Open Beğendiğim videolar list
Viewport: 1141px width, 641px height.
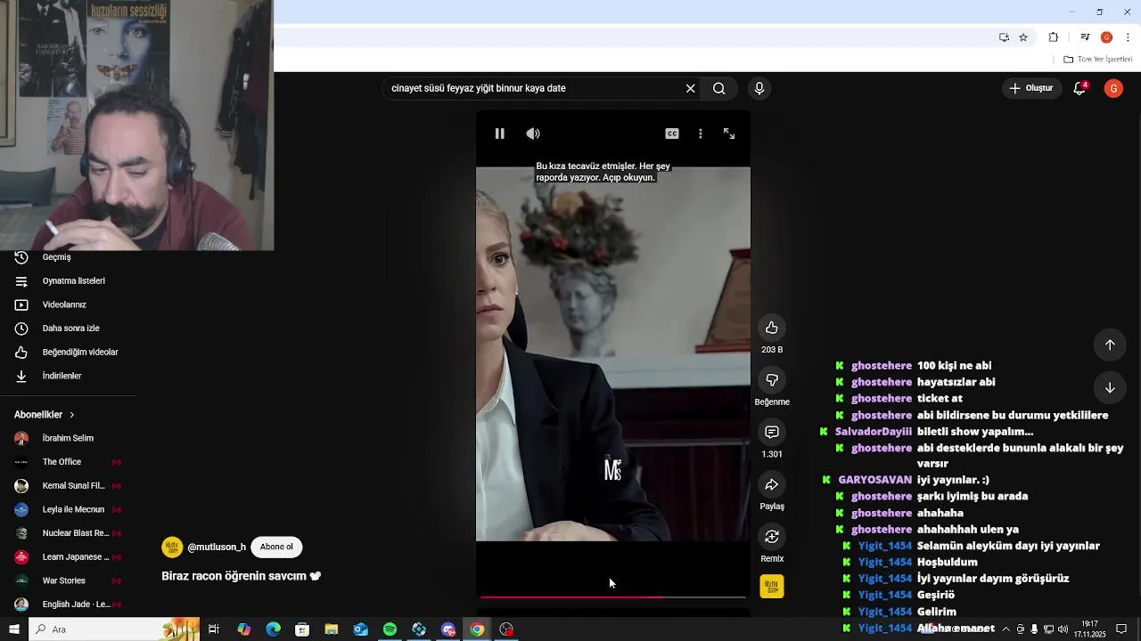(x=80, y=352)
